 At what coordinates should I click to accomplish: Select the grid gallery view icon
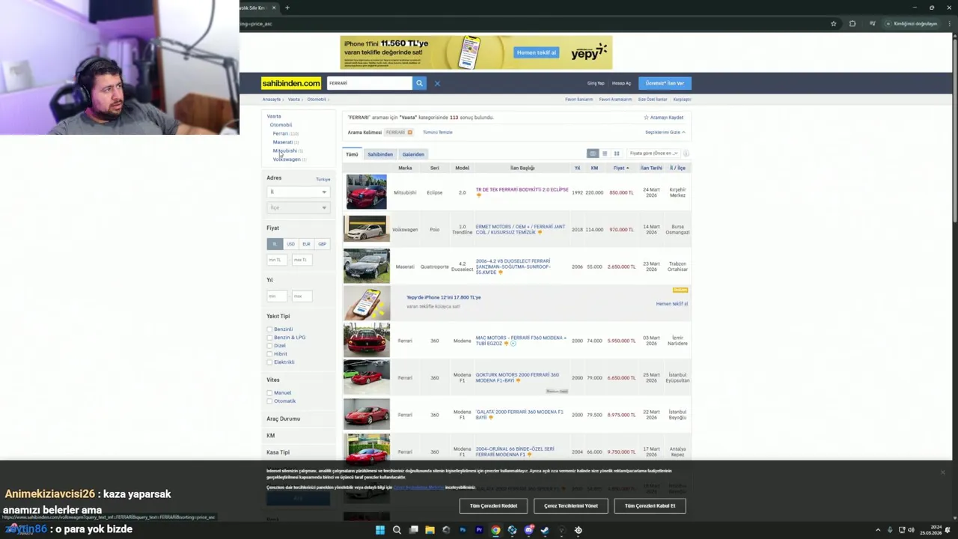coord(617,153)
